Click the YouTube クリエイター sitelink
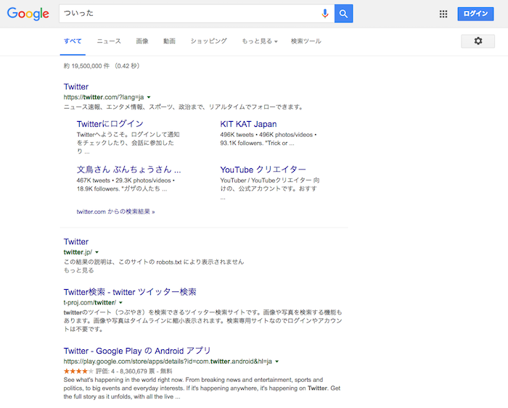This screenshot has height=408, width=508. coord(263,170)
